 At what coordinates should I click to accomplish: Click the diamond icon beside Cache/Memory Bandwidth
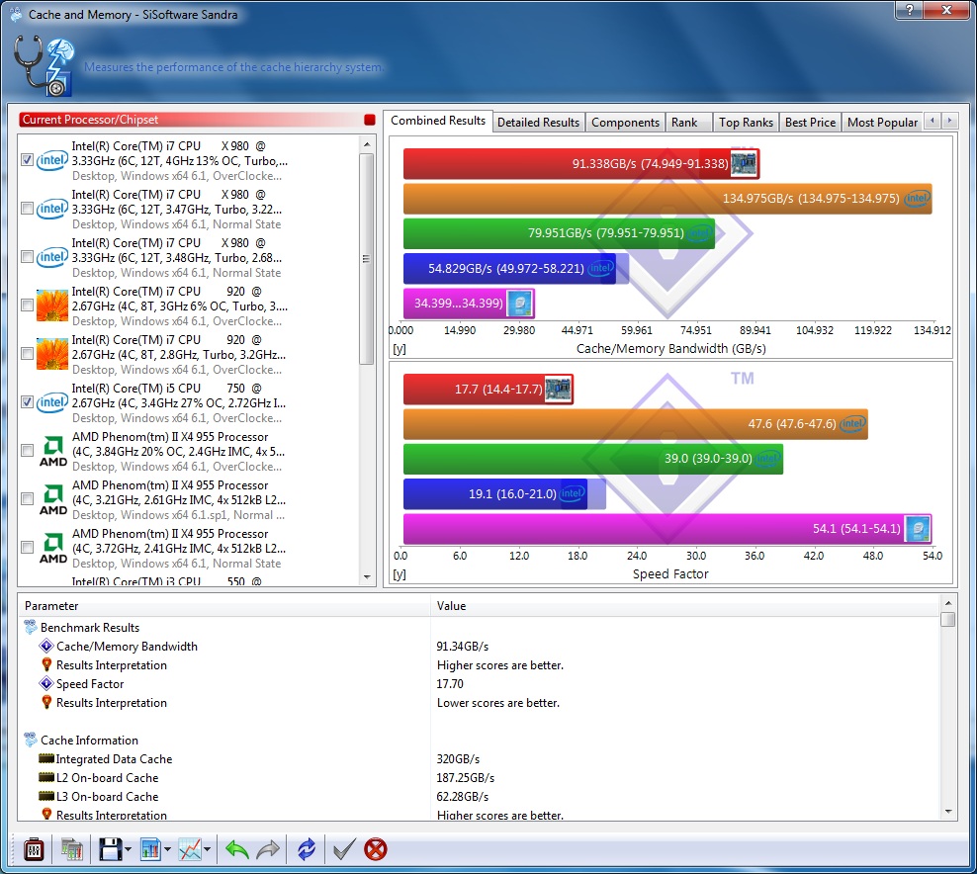point(46,646)
